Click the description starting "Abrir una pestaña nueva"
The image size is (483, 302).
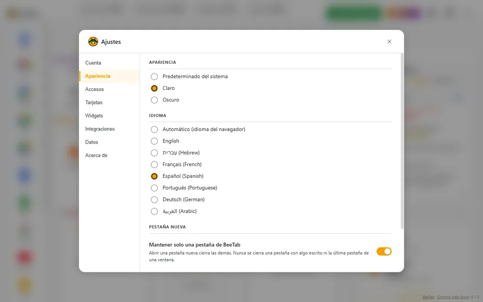point(259,257)
